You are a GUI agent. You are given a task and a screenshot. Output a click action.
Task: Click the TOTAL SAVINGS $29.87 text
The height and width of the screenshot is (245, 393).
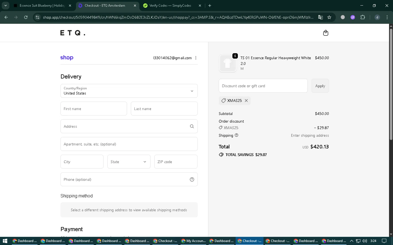point(246,155)
